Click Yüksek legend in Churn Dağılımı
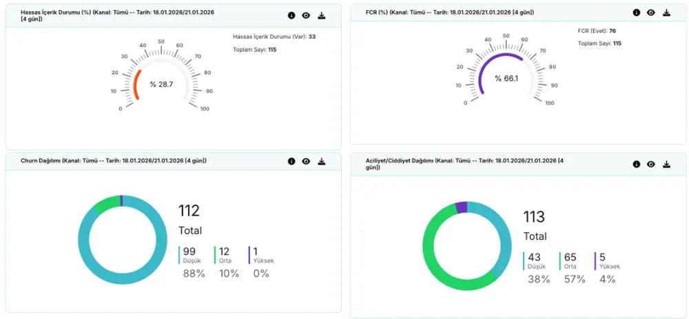Viewport: 689px width, 319px height. (262, 256)
